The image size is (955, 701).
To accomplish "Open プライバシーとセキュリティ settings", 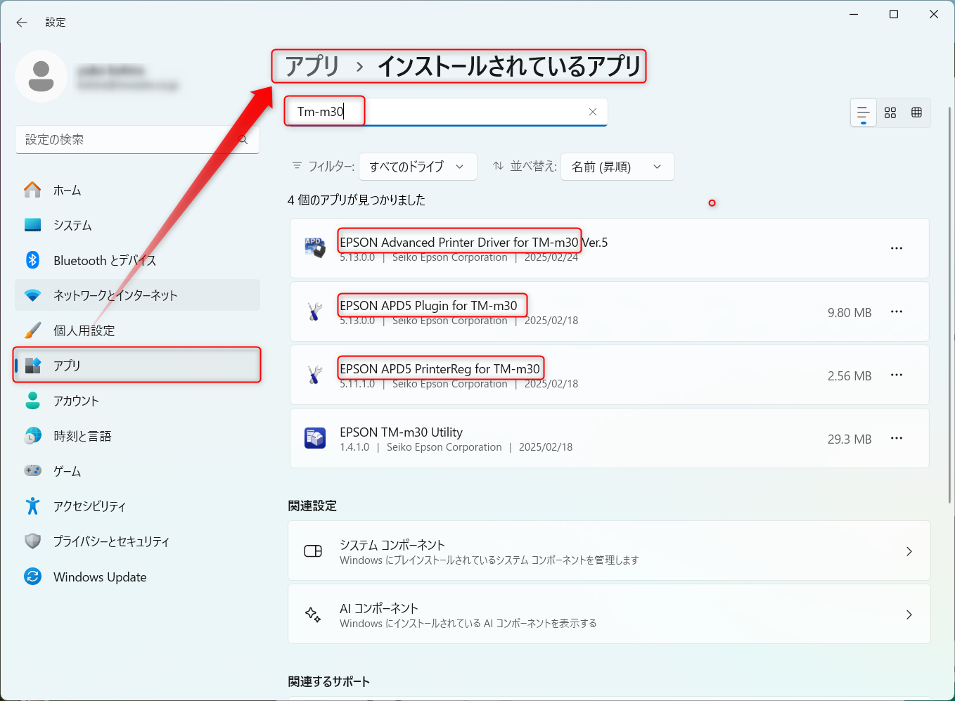I will [x=137, y=541].
